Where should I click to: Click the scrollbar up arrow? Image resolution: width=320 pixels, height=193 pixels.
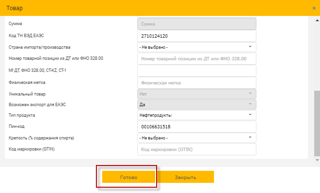click(317, 21)
